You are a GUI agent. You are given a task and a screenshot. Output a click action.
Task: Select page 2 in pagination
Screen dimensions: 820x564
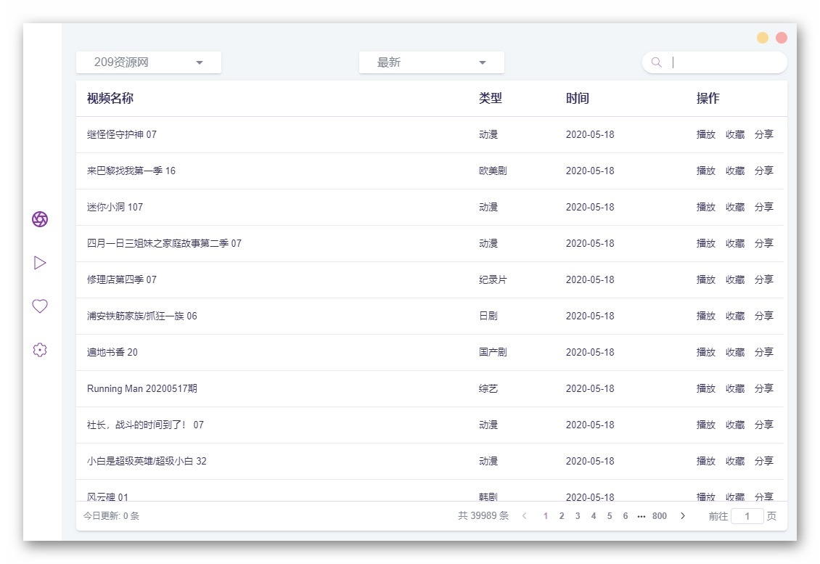click(x=562, y=516)
